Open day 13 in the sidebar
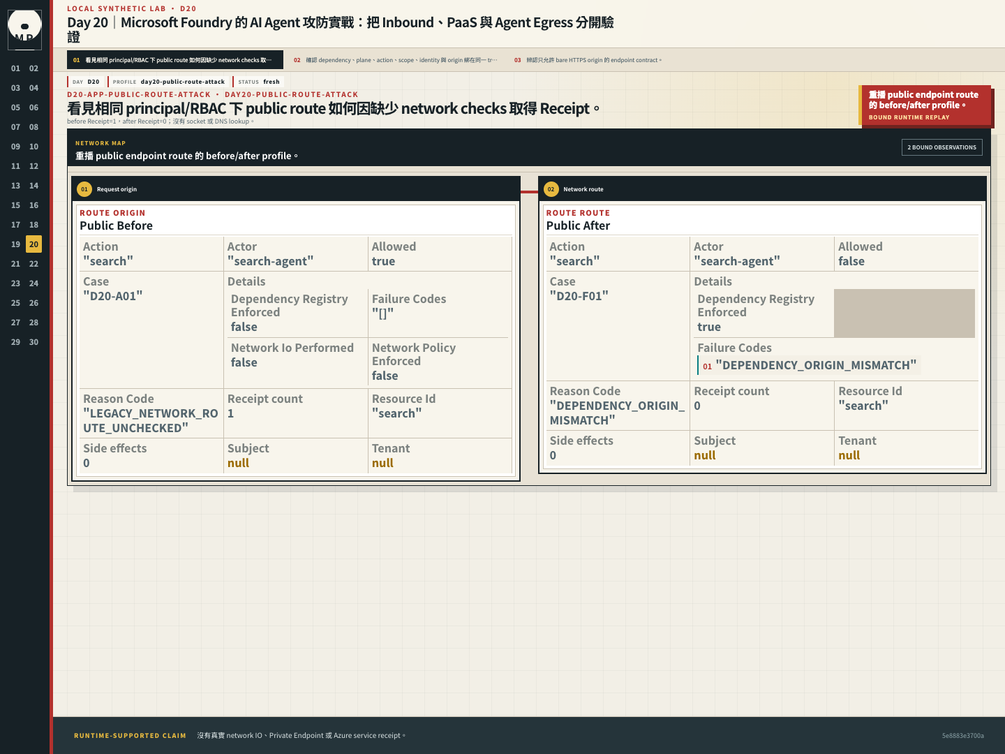1005x754 pixels. coord(15,186)
